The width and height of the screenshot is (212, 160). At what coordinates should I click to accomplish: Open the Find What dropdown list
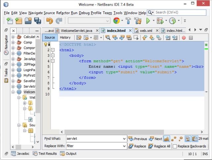tap(124, 139)
